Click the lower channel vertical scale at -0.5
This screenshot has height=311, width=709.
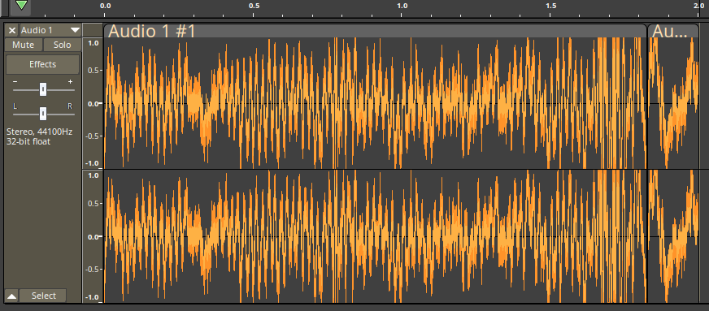click(93, 270)
